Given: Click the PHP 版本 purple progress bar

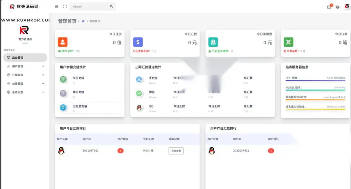Looking at the screenshot, I should tap(316, 80).
